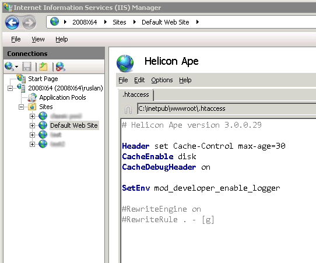This screenshot has height=263, width=316.
Task: Click the Sites folder icon
Action: [x=32, y=107]
